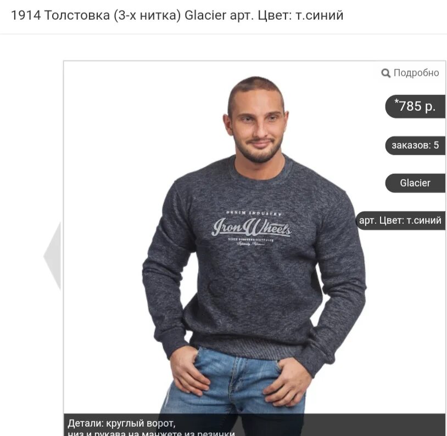Open the sweatshirt product photo
447x436 pixels.
(254, 248)
